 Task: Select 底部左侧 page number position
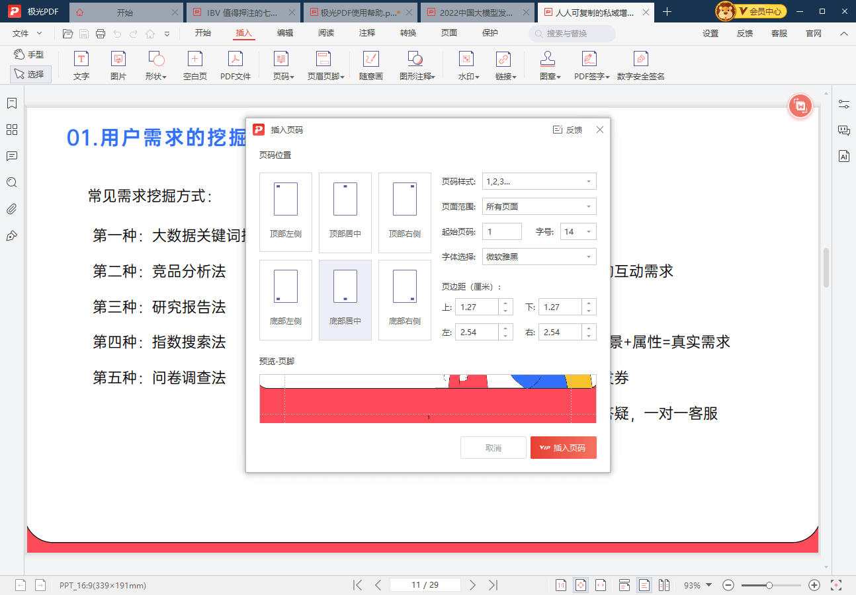pyautogui.click(x=286, y=299)
